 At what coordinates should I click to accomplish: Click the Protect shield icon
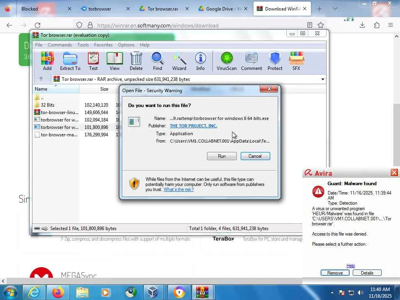point(275,61)
